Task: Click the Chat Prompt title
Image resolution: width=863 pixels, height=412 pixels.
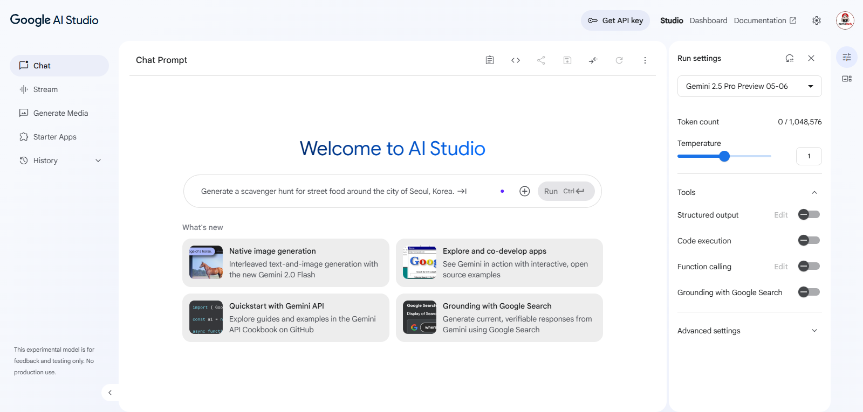Action: tap(161, 60)
